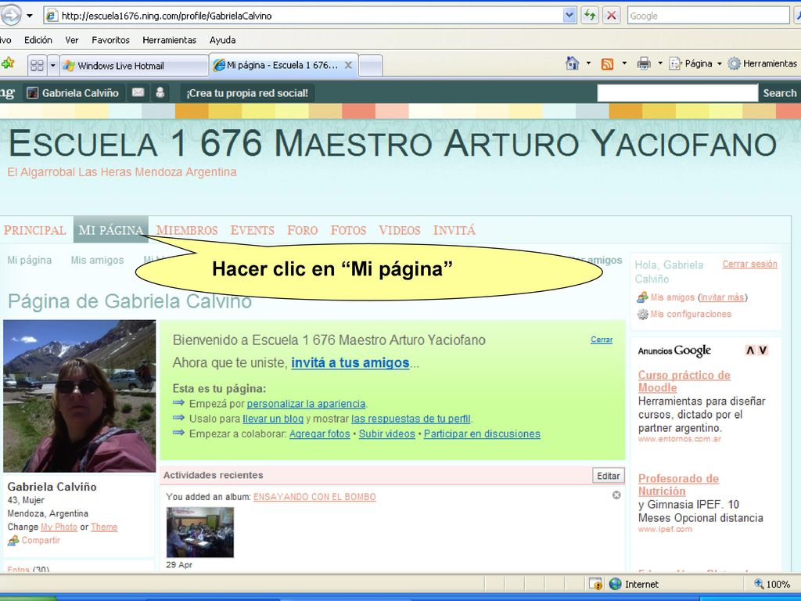Click Participar en discusiones link
The width and height of the screenshot is (801, 601).
[482, 434]
